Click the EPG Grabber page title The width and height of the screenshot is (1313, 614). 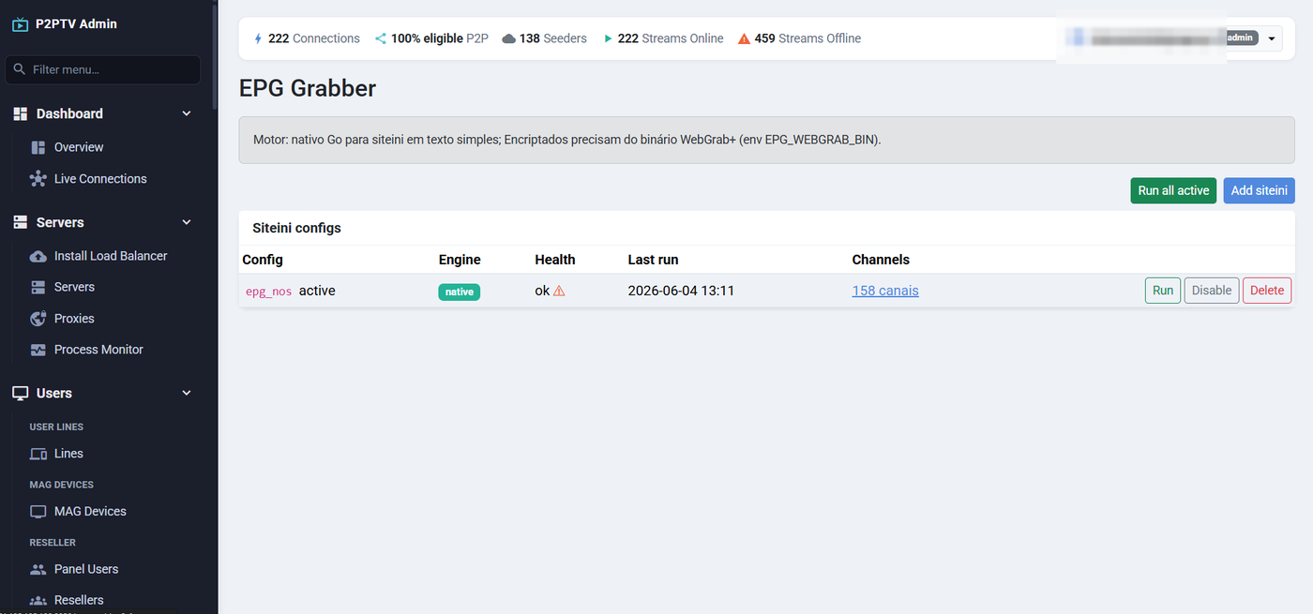point(308,88)
